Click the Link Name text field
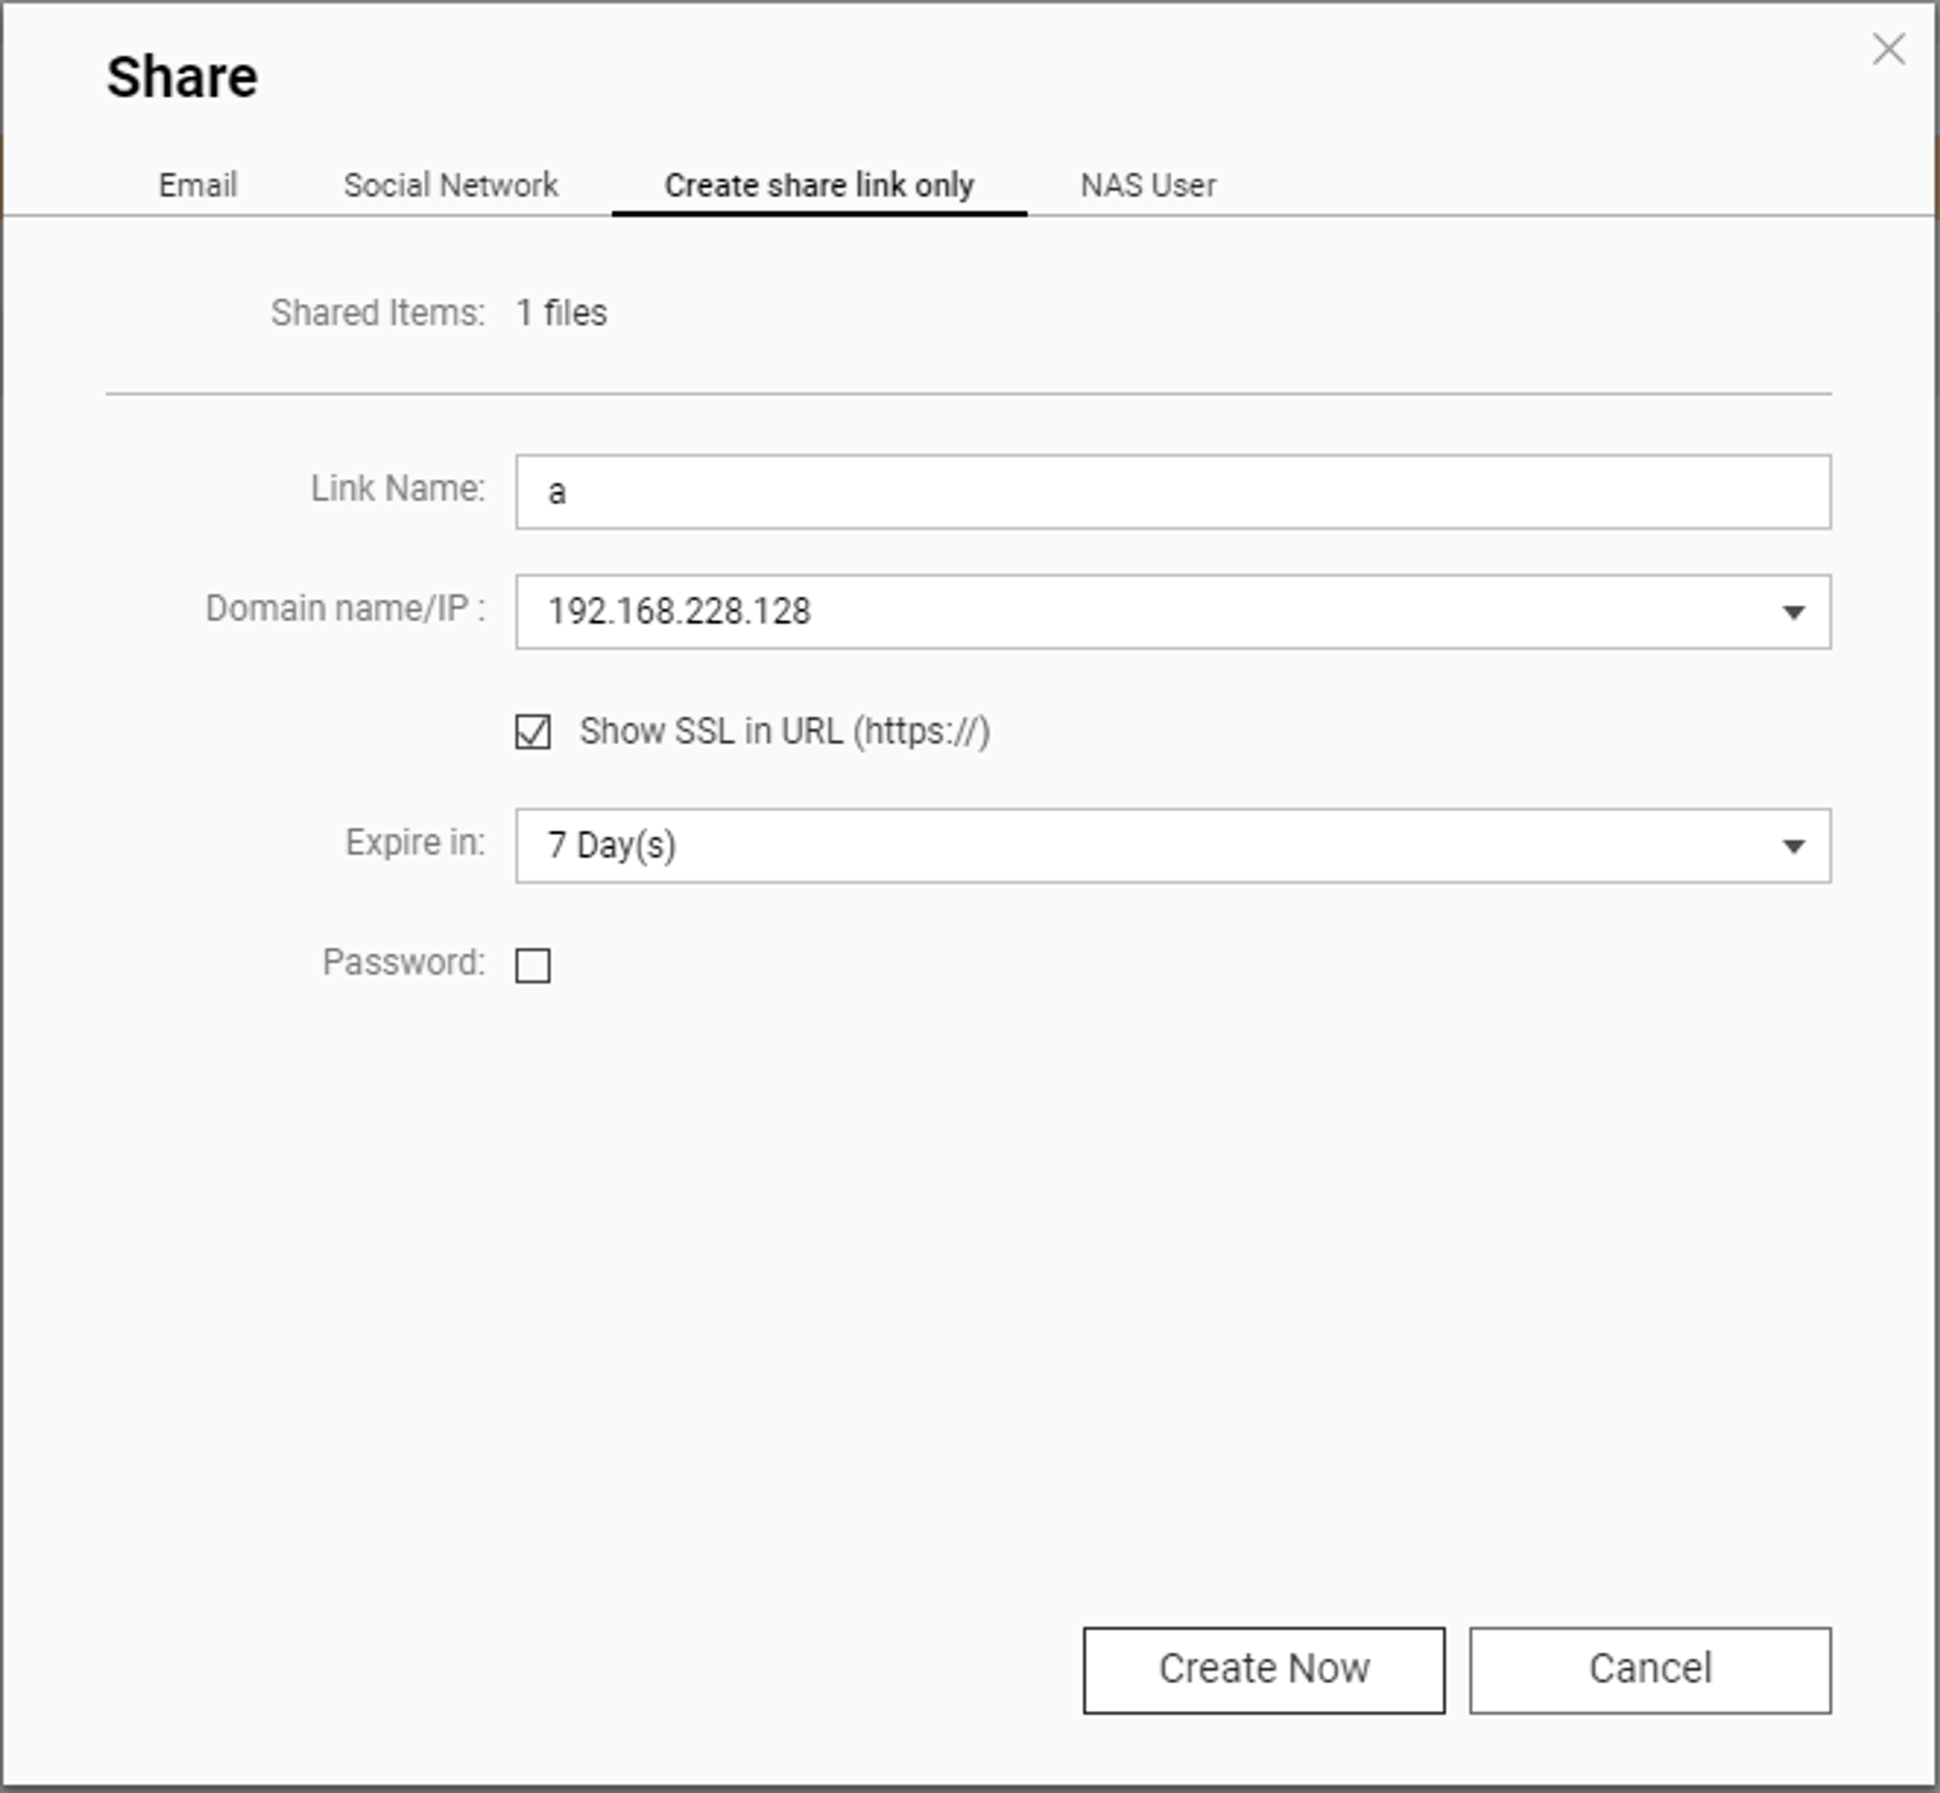 [x=1173, y=492]
